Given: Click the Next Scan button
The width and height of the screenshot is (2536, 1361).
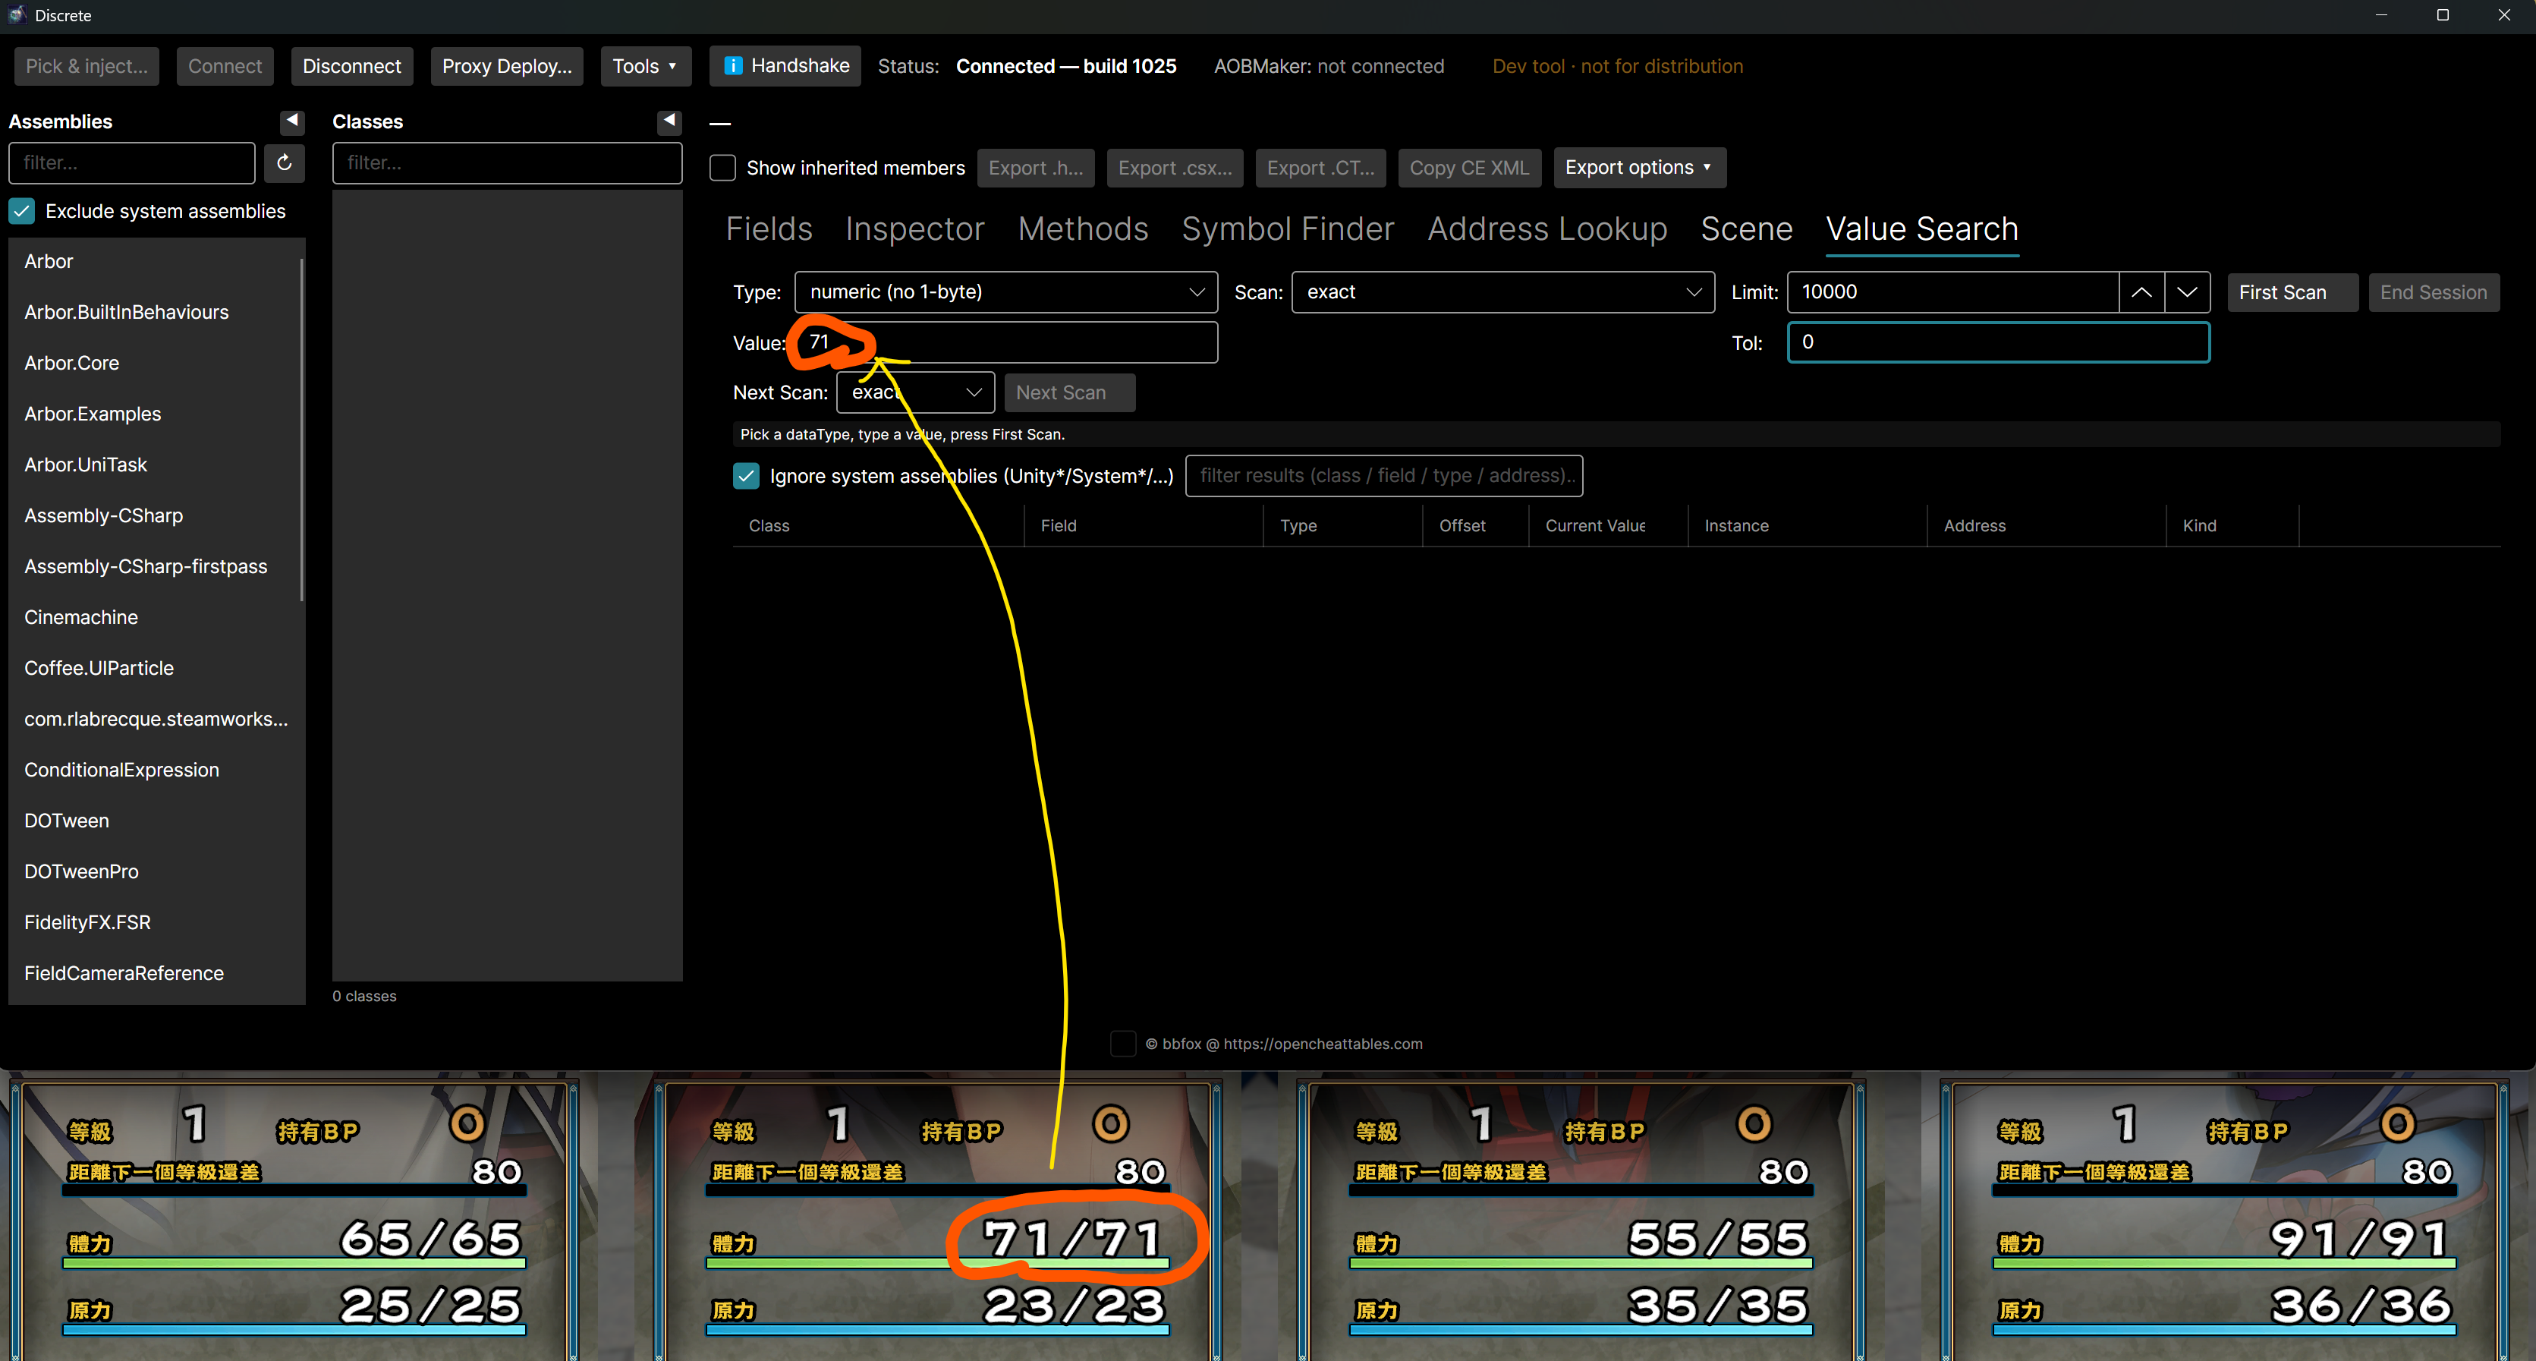Looking at the screenshot, I should [1070, 392].
